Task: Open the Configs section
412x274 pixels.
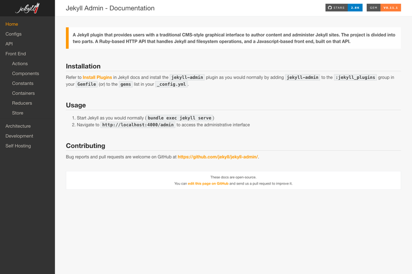Action: (x=13, y=34)
